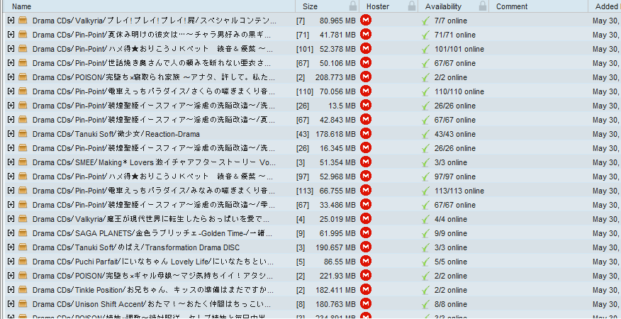Select the 71/71 online availability text
Screen dimensions: 621x319
(x=454, y=35)
